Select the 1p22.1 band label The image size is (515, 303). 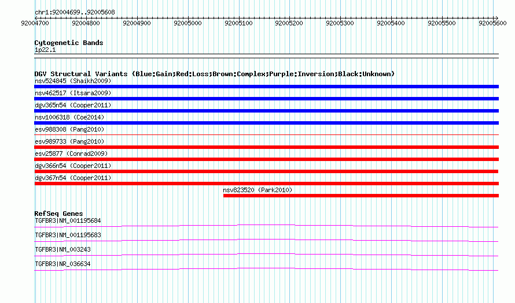45,50
